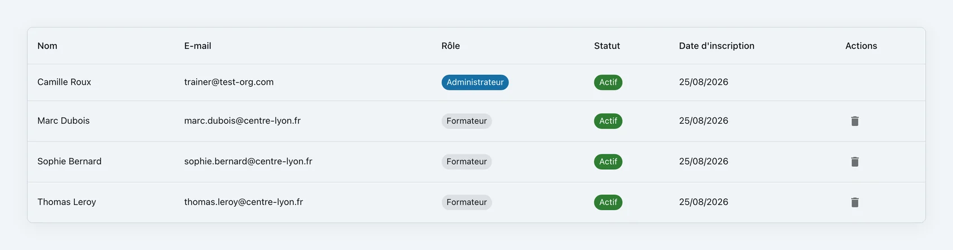Click Thomas Leroy's registration date 25/08/2026
Screen dimensions: 953x250
click(704, 202)
